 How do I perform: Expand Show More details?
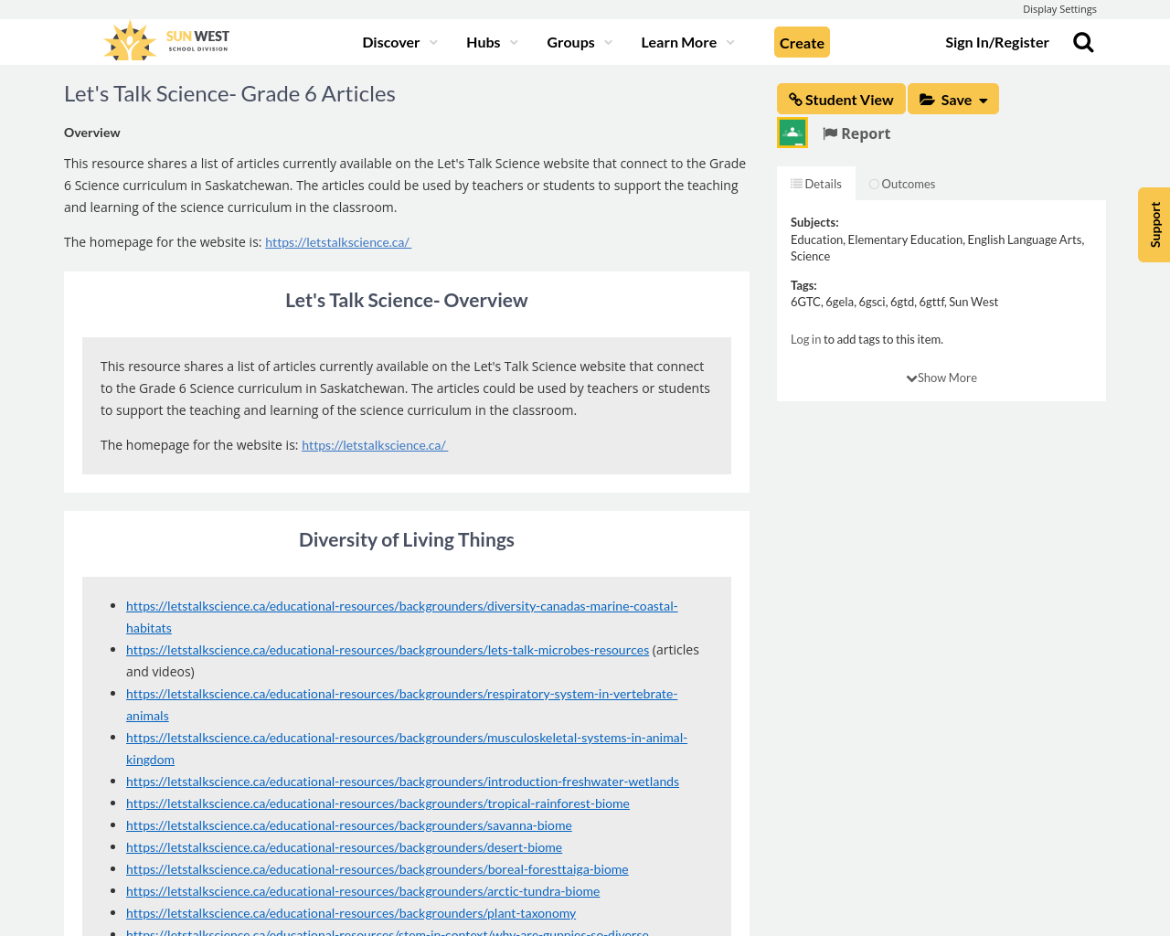(941, 378)
